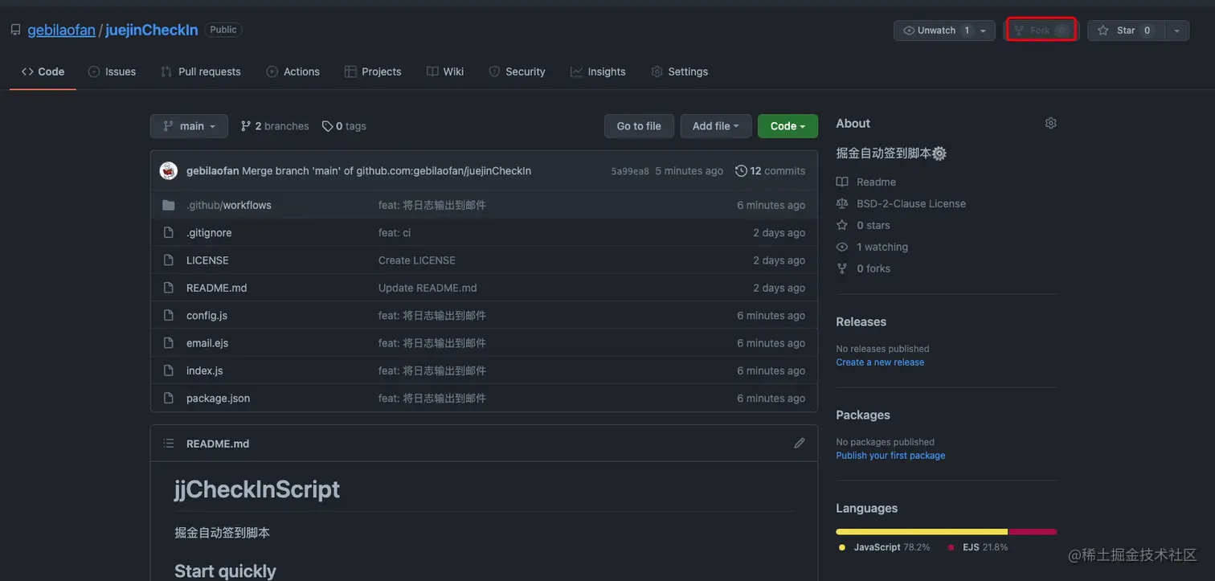
Task: Click the folder icon for .github/workflows
Action: click(x=168, y=205)
